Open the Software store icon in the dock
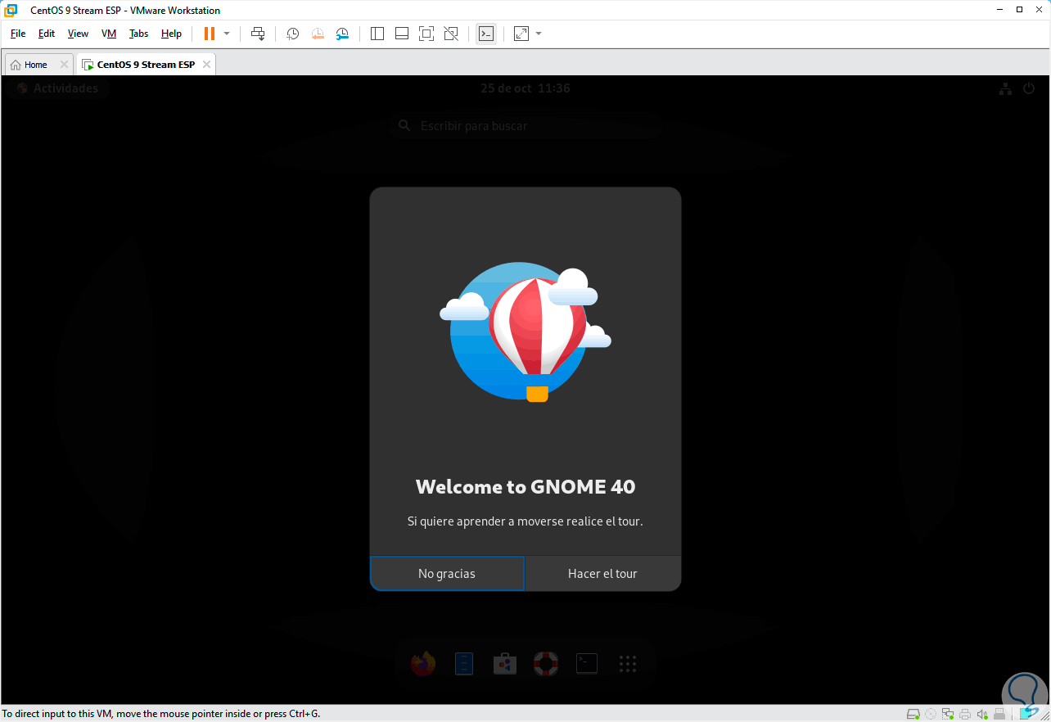The width and height of the screenshot is (1051, 722). click(505, 663)
